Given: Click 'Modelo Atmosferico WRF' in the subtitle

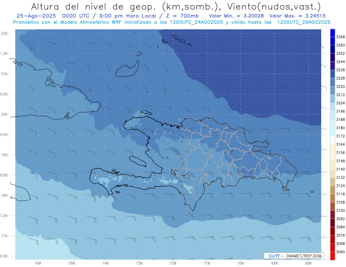Looking at the screenshot, I should click(90, 22).
